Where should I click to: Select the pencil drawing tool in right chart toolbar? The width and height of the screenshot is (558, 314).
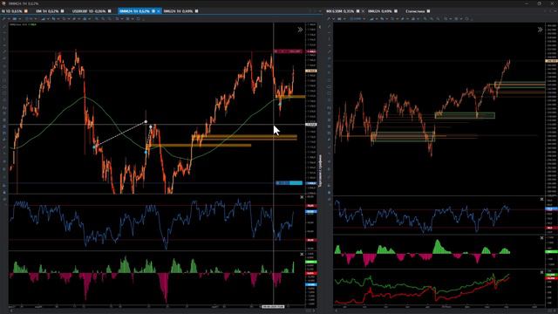pos(330,19)
